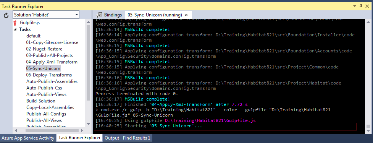The width and height of the screenshot is (373, 143).
Task: Click the Bindings tab icon
Action: [100, 15]
